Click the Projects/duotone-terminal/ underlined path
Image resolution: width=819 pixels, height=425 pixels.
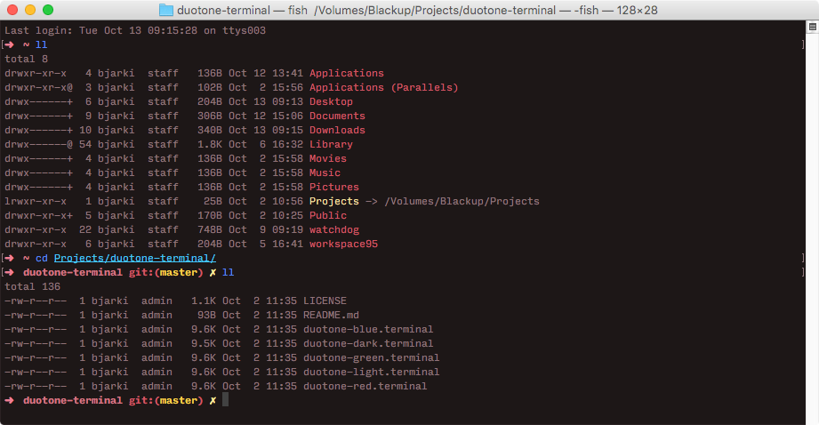135,258
